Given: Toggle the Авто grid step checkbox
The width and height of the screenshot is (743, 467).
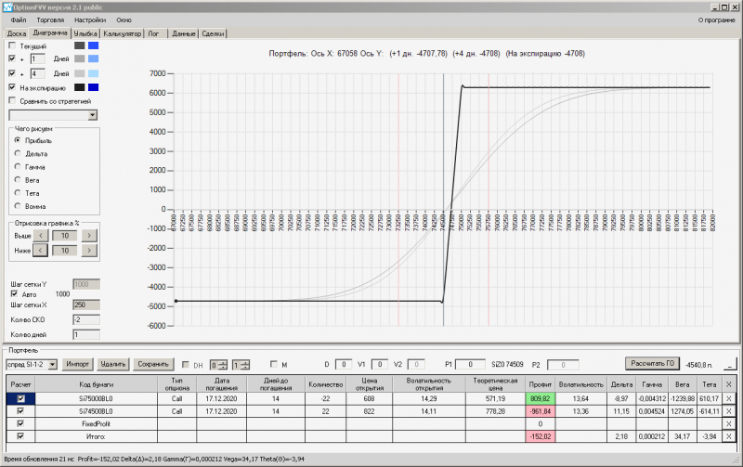Looking at the screenshot, I should pyautogui.click(x=14, y=294).
